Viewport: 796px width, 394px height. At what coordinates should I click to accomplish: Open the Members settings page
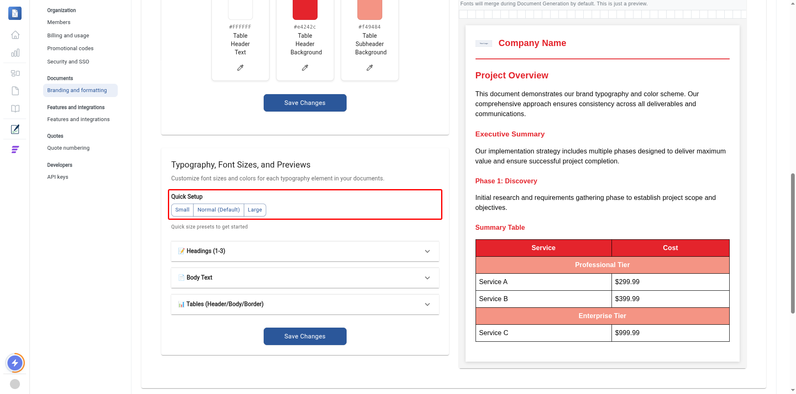[59, 22]
